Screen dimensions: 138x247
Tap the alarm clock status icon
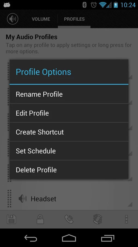click(94, 5)
